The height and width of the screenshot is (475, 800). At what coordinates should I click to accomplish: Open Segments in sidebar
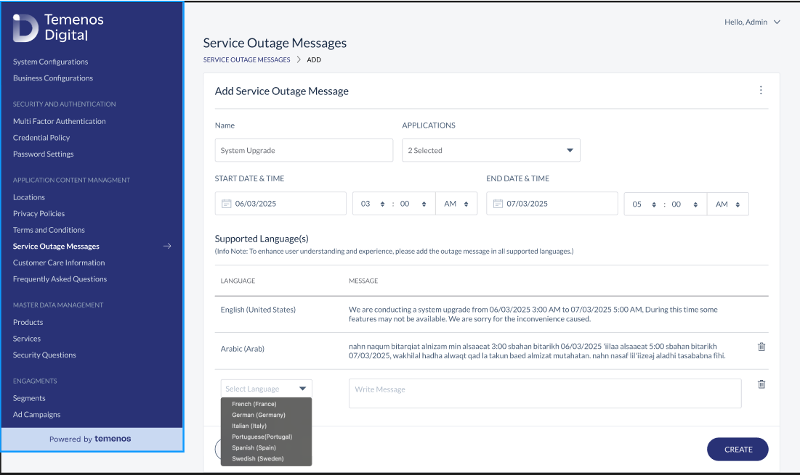coord(29,398)
